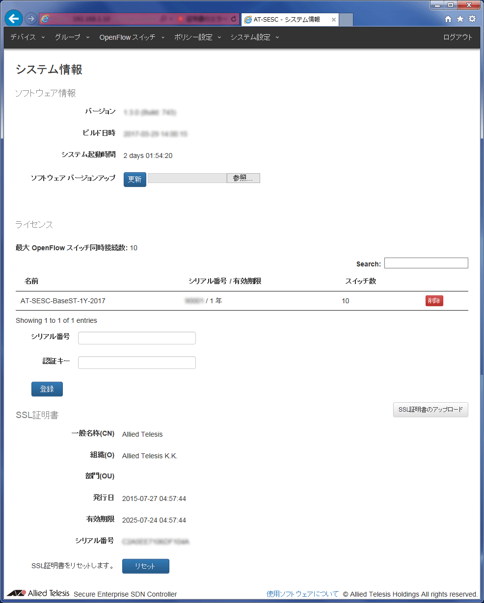Open browser Tools gear icon
The width and height of the screenshot is (484, 603).
point(472,19)
